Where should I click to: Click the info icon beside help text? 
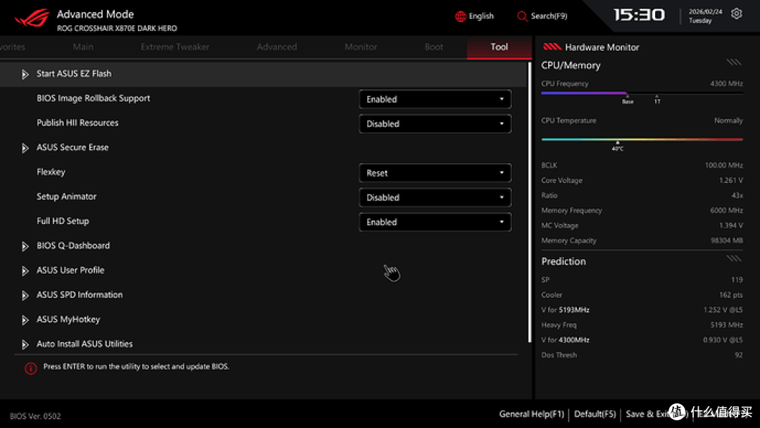click(30, 368)
